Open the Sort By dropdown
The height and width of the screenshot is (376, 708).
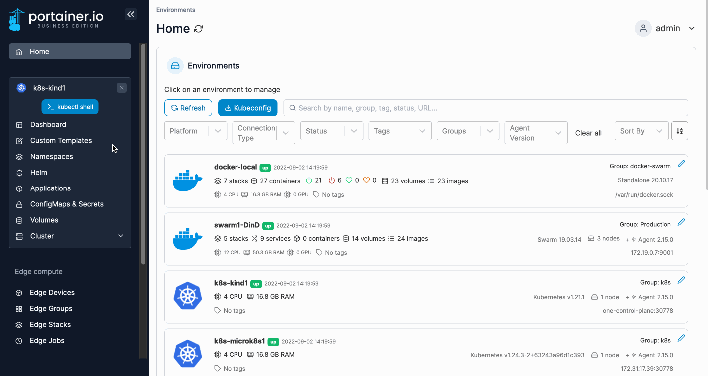[x=641, y=131]
